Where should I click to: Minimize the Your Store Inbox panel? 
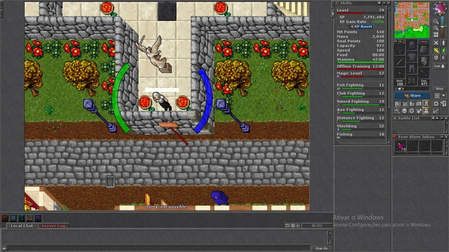(x=442, y=137)
